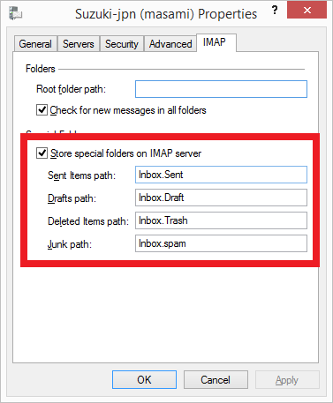Image resolution: width=333 pixels, height=403 pixels.
Task: Click the Sent Items path label
Action: tap(81, 175)
